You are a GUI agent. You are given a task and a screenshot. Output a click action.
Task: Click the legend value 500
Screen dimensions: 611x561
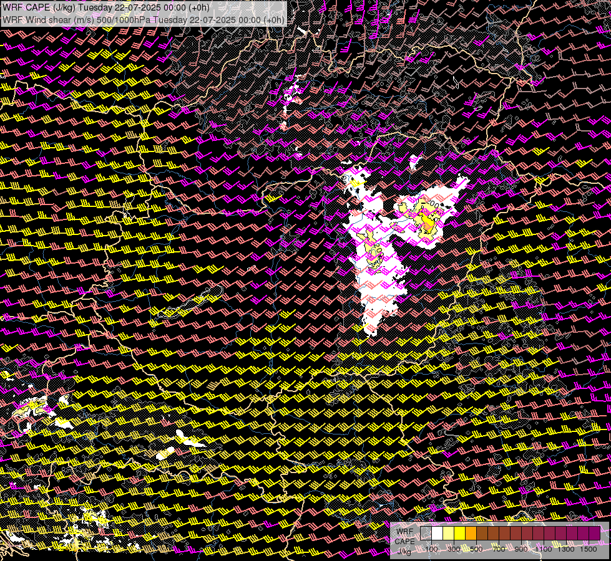476,549
